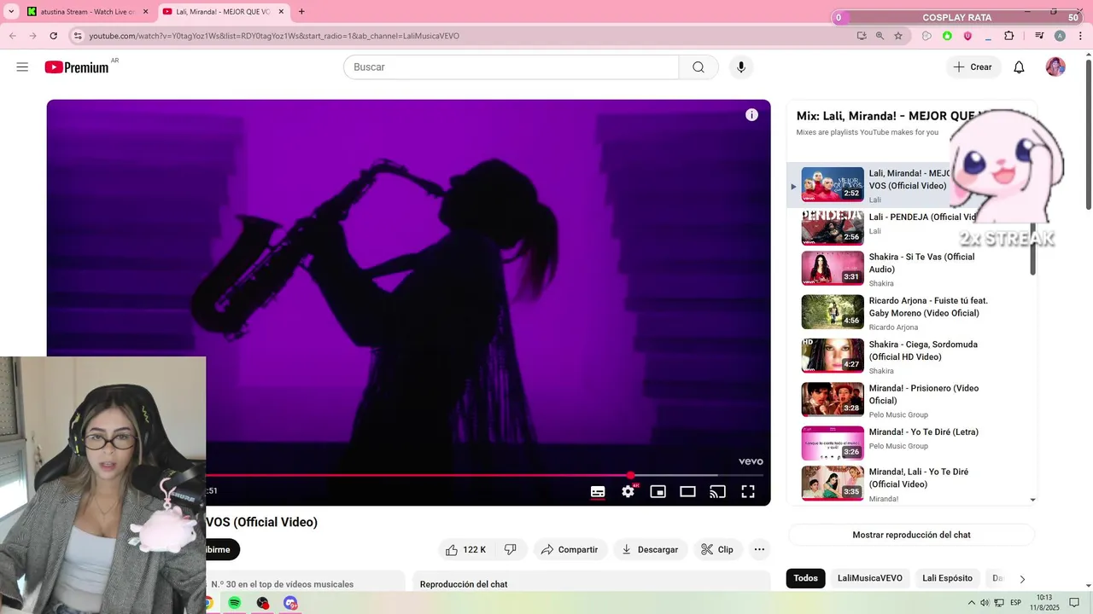Start voice search with microphone icon
The height and width of the screenshot is (614, 1093).
tap(741, 67)
